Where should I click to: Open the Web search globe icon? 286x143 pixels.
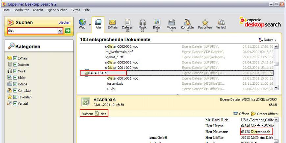[82, 22]
